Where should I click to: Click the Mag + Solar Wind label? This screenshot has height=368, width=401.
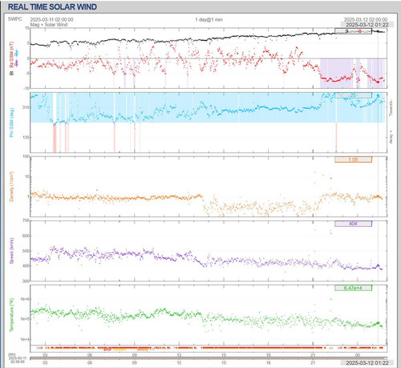[49, 25]
